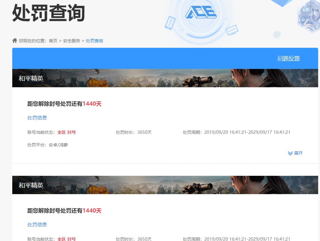
Task: Click 处罚平台: 安卓/鸿蒙 text
Action: point(47,145)
